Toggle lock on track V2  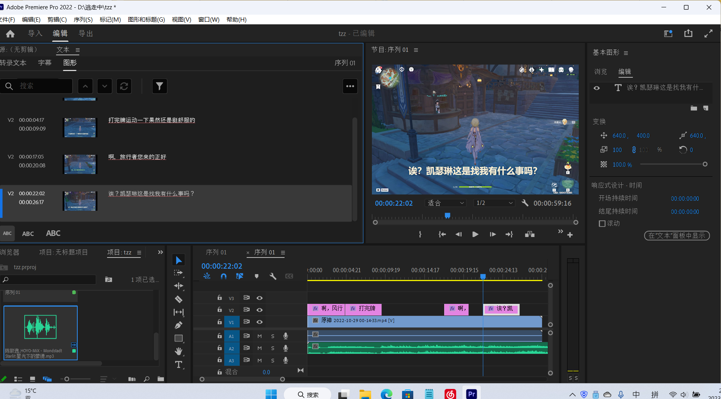(220, 310)
